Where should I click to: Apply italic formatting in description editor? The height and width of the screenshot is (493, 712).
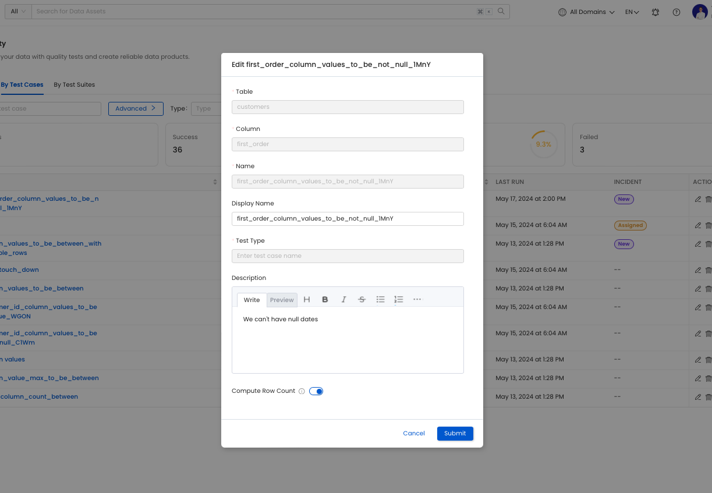click(x=343, y=300)
